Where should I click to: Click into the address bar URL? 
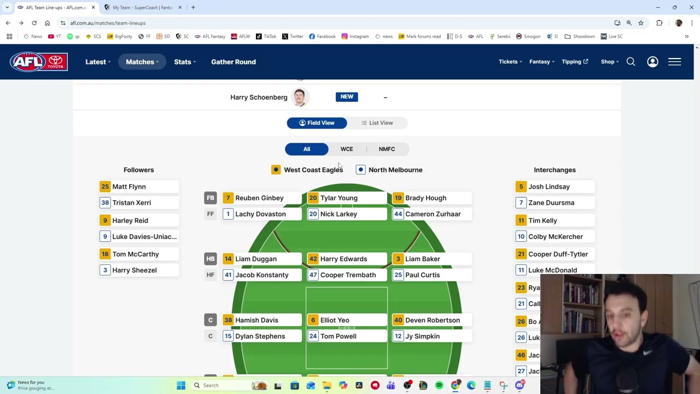coord(108,23)
